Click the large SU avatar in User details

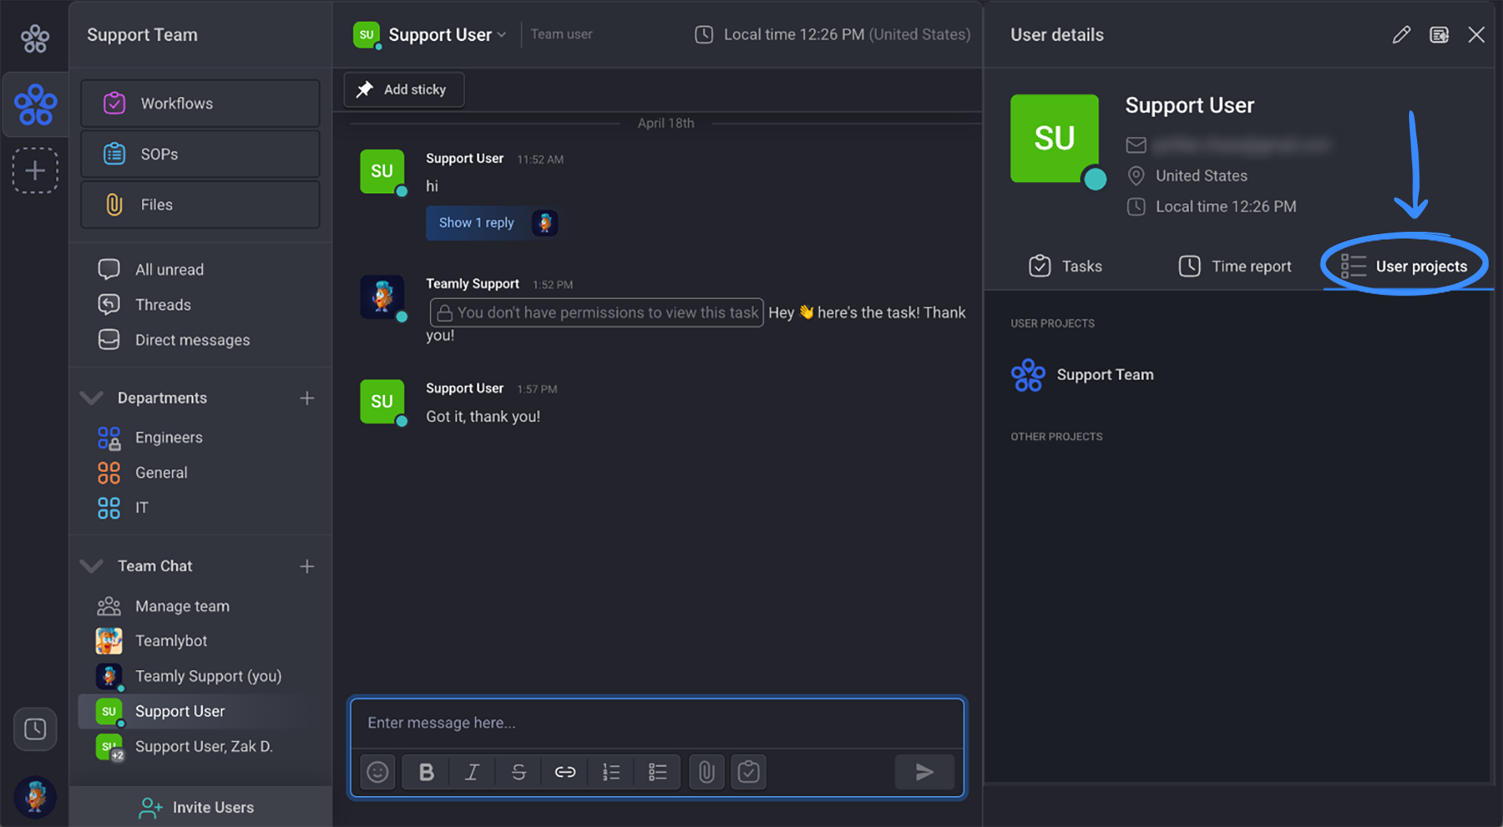coord(1055,139)
